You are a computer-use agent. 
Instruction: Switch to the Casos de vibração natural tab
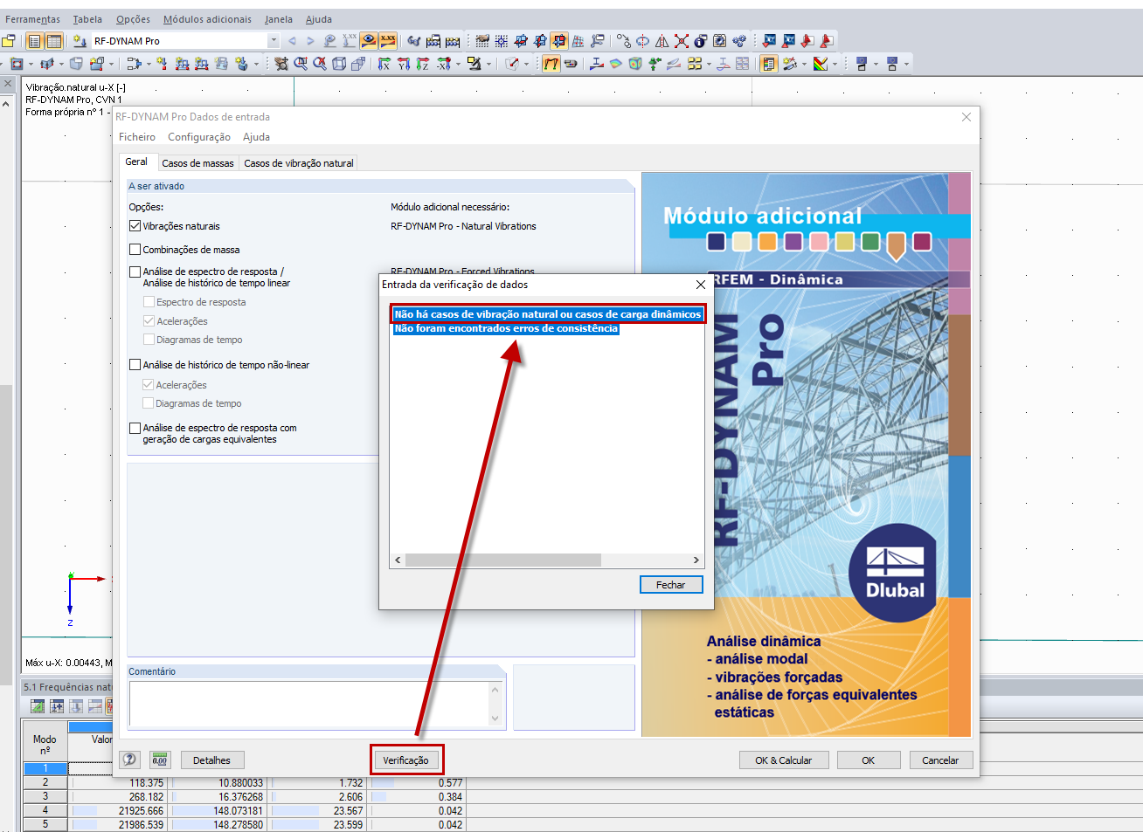(x=299, y=163)
